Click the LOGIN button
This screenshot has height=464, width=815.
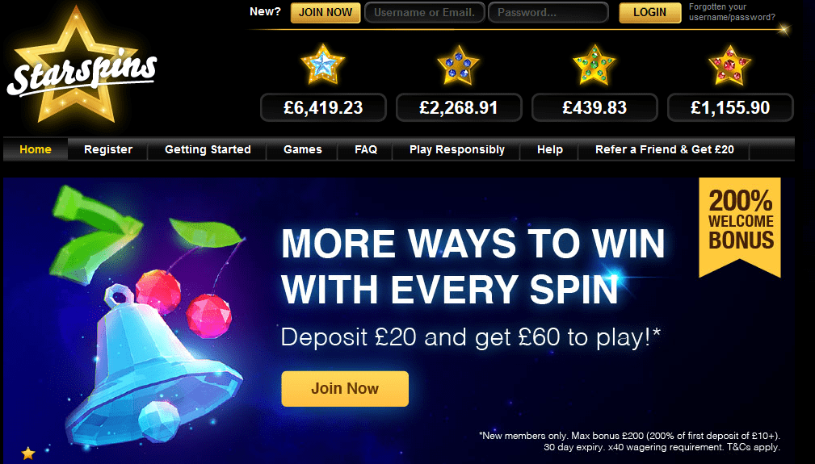click(649, 12)
